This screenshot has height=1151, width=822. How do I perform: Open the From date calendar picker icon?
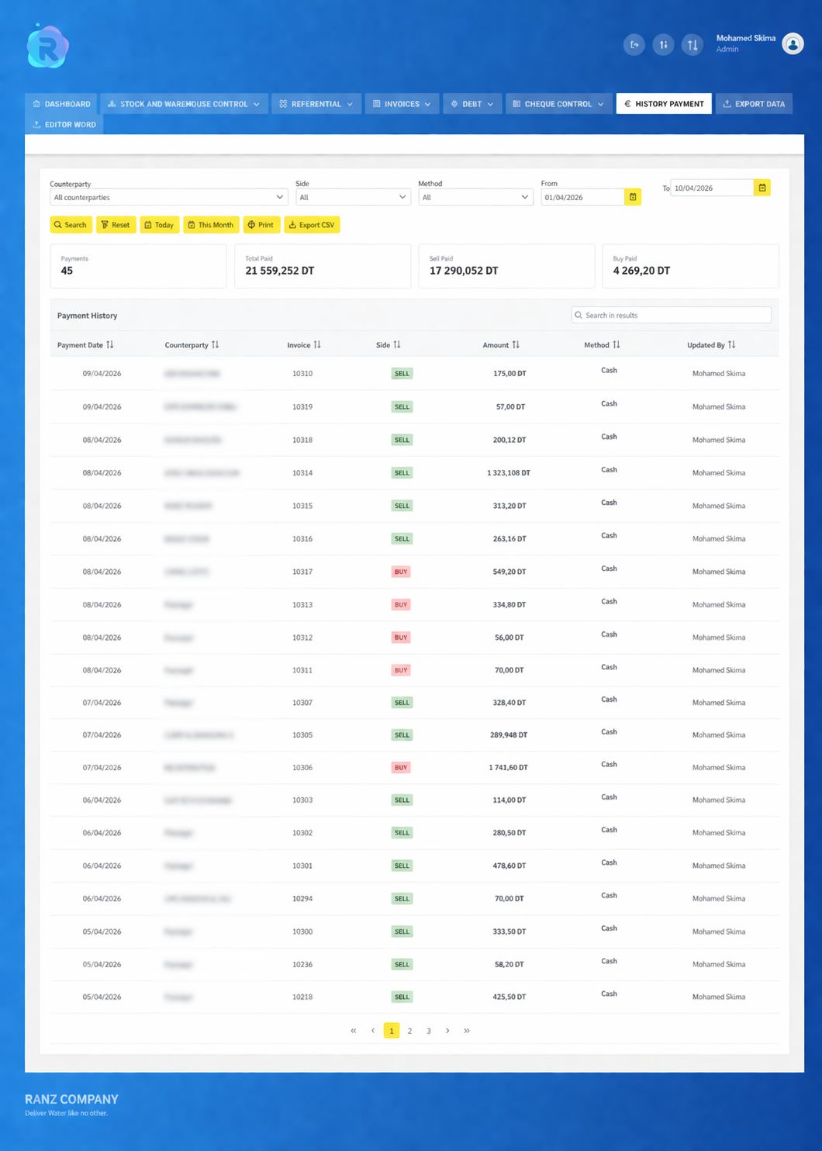pos(633,197)
